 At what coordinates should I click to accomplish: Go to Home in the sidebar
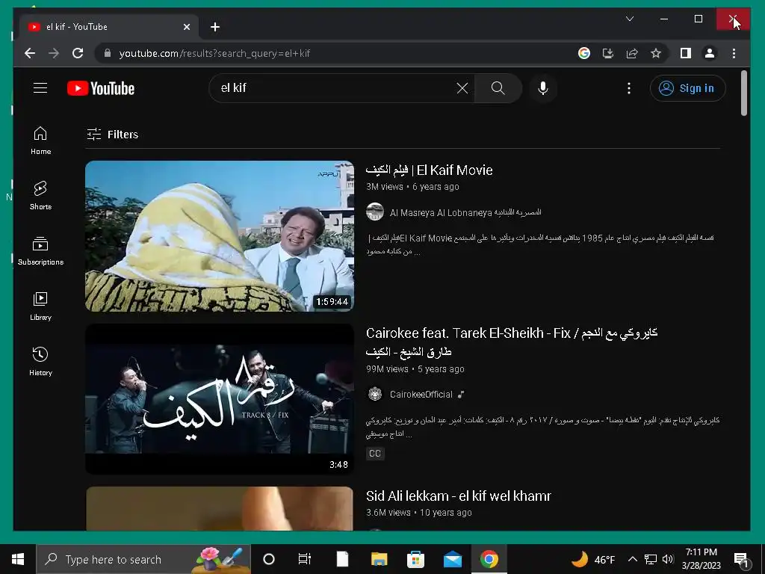(x=40, y=141)
